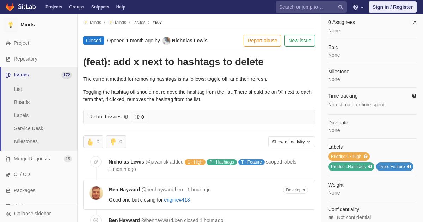Open the Help question mark menu
Viewport: 423px width, 222px height.
[358, 7]
